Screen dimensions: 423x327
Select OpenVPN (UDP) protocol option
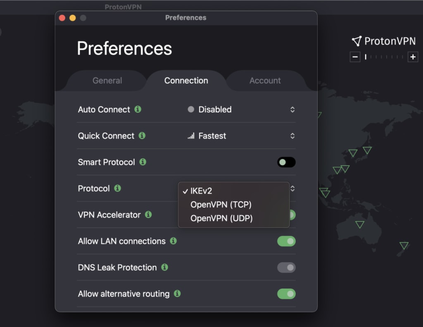(x=221, y=218)
